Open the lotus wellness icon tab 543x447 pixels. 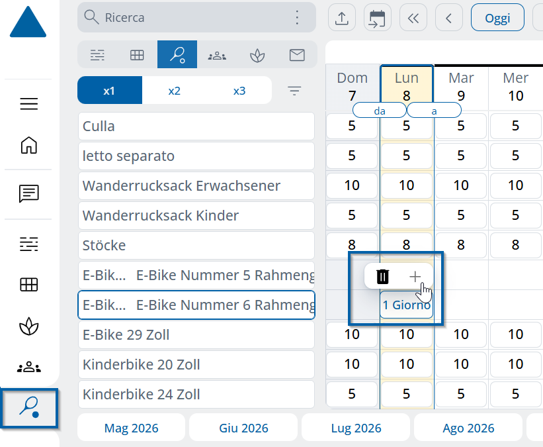(257, 55)
